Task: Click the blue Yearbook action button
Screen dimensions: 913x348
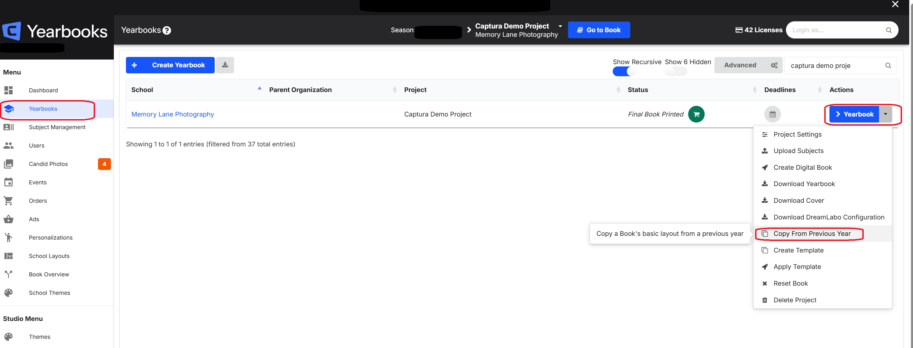Action: (854, 114)
